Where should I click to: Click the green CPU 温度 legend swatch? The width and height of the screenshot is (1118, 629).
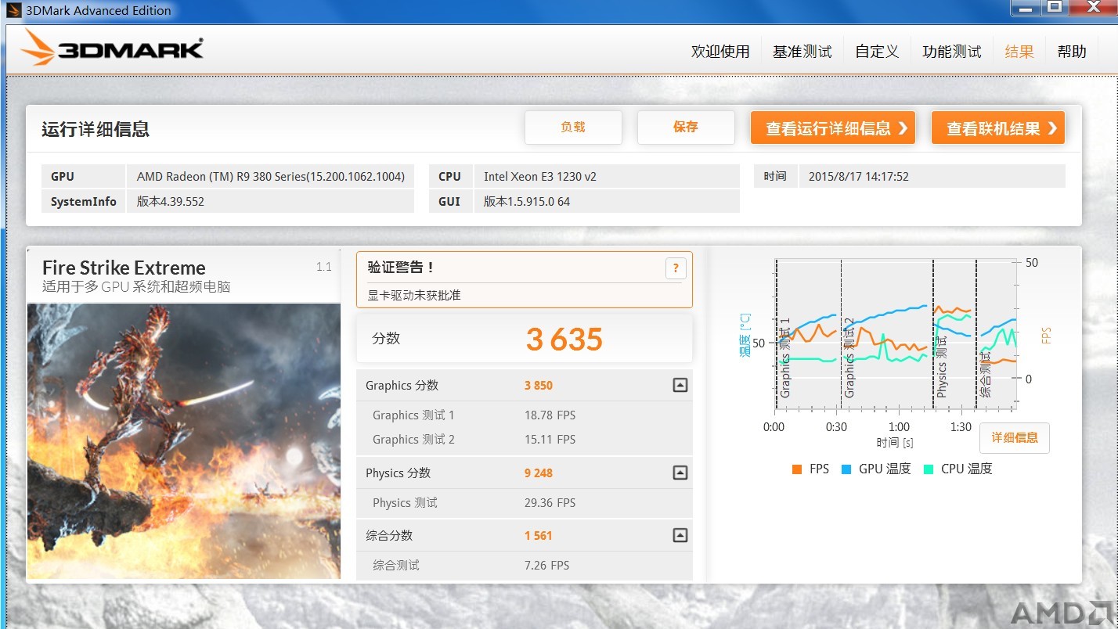[929, 469]
